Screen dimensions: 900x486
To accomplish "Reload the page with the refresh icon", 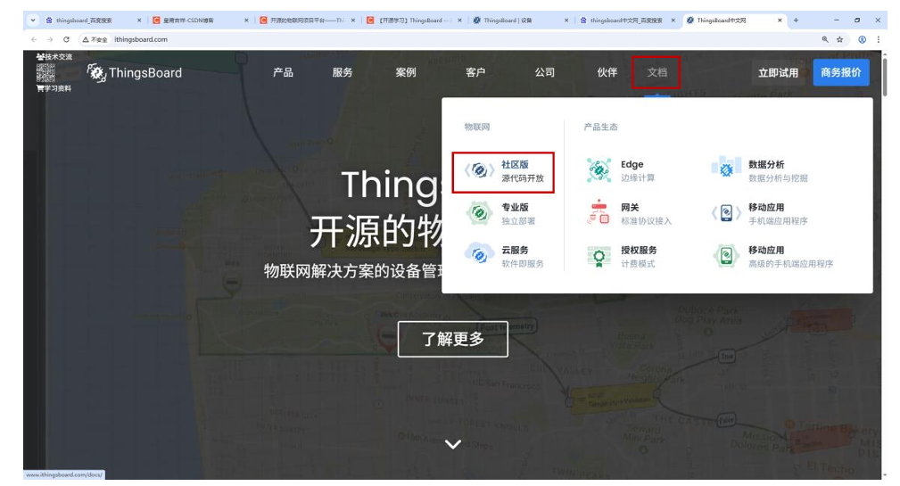I will [x=67, y=39].
